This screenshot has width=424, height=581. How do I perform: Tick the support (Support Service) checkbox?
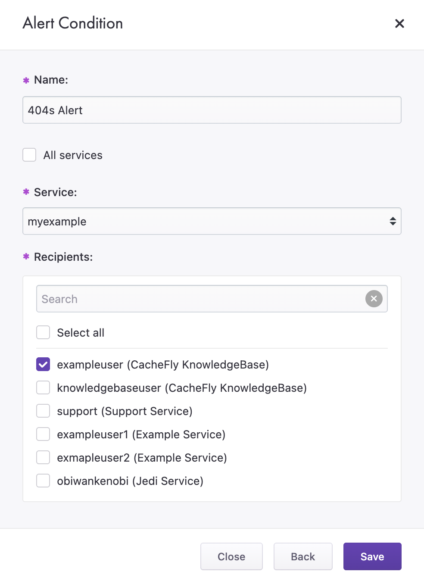point(43,411)
